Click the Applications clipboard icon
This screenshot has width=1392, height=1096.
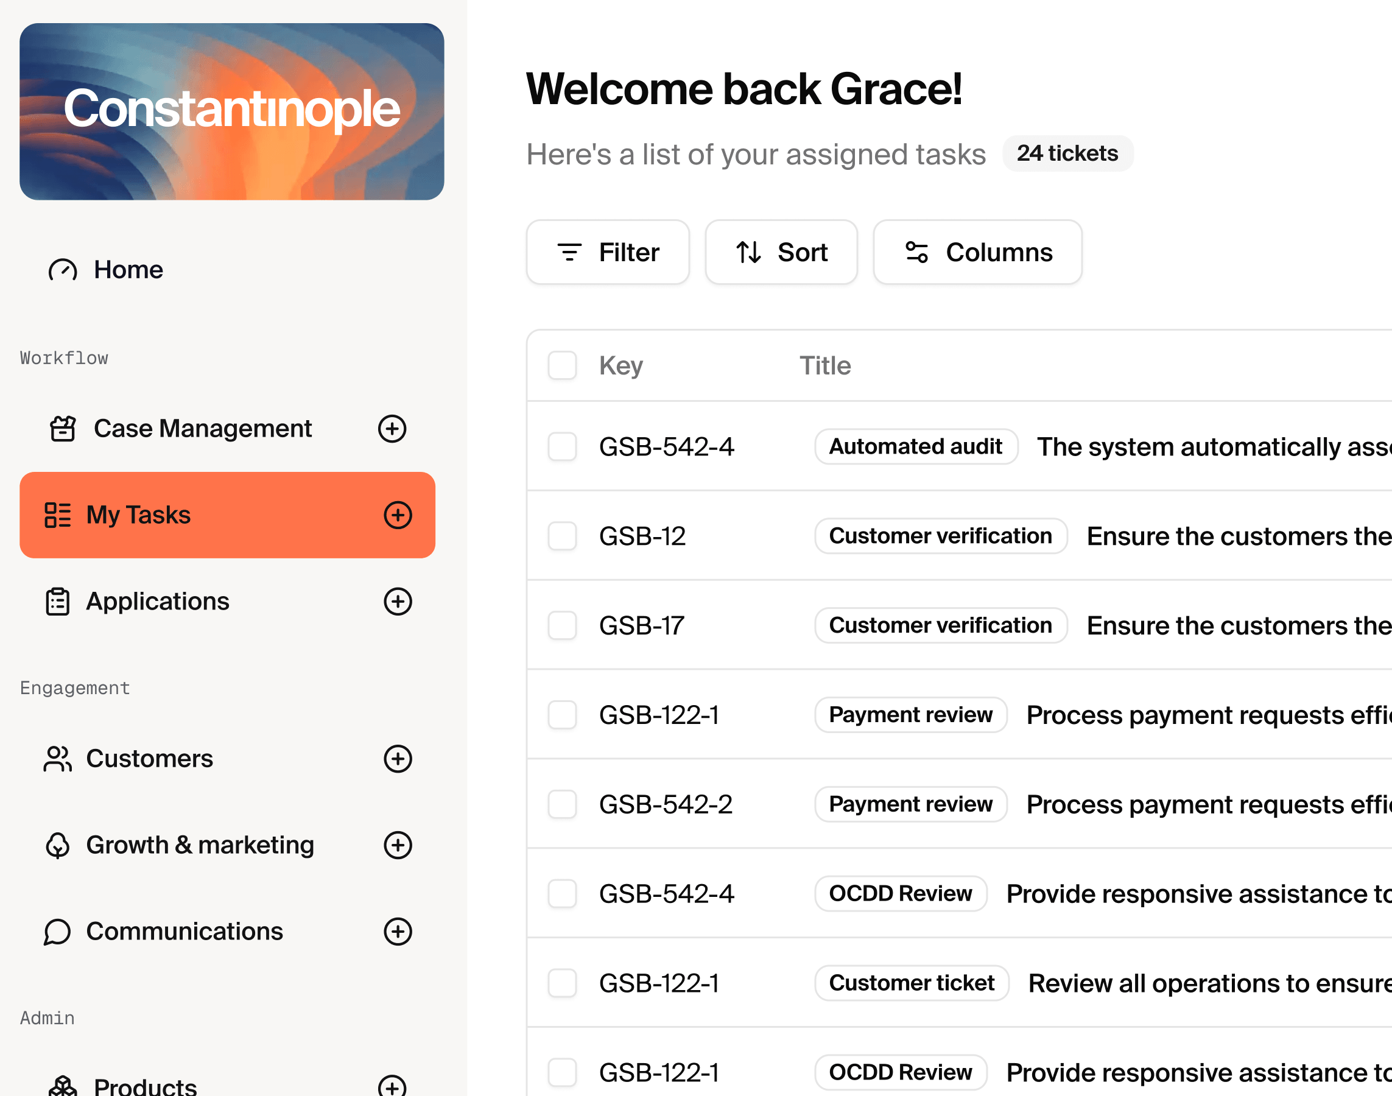[58, 602]
